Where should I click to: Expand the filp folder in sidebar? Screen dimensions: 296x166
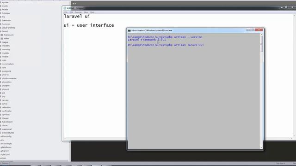point(3,17)
